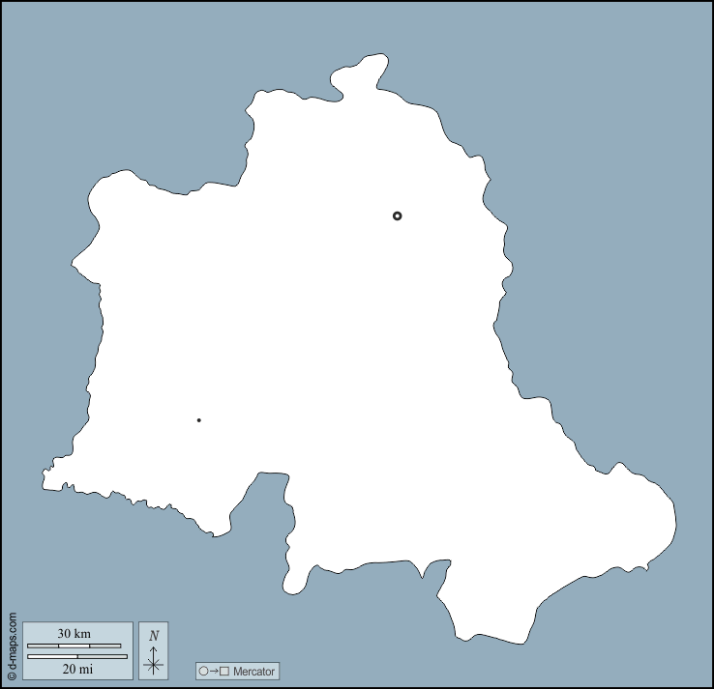Open the d-maps.com vertical link
The image size is (714, 689).
pos(12,642)
